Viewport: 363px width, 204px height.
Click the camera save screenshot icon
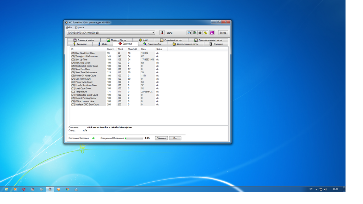click(200, 33)
